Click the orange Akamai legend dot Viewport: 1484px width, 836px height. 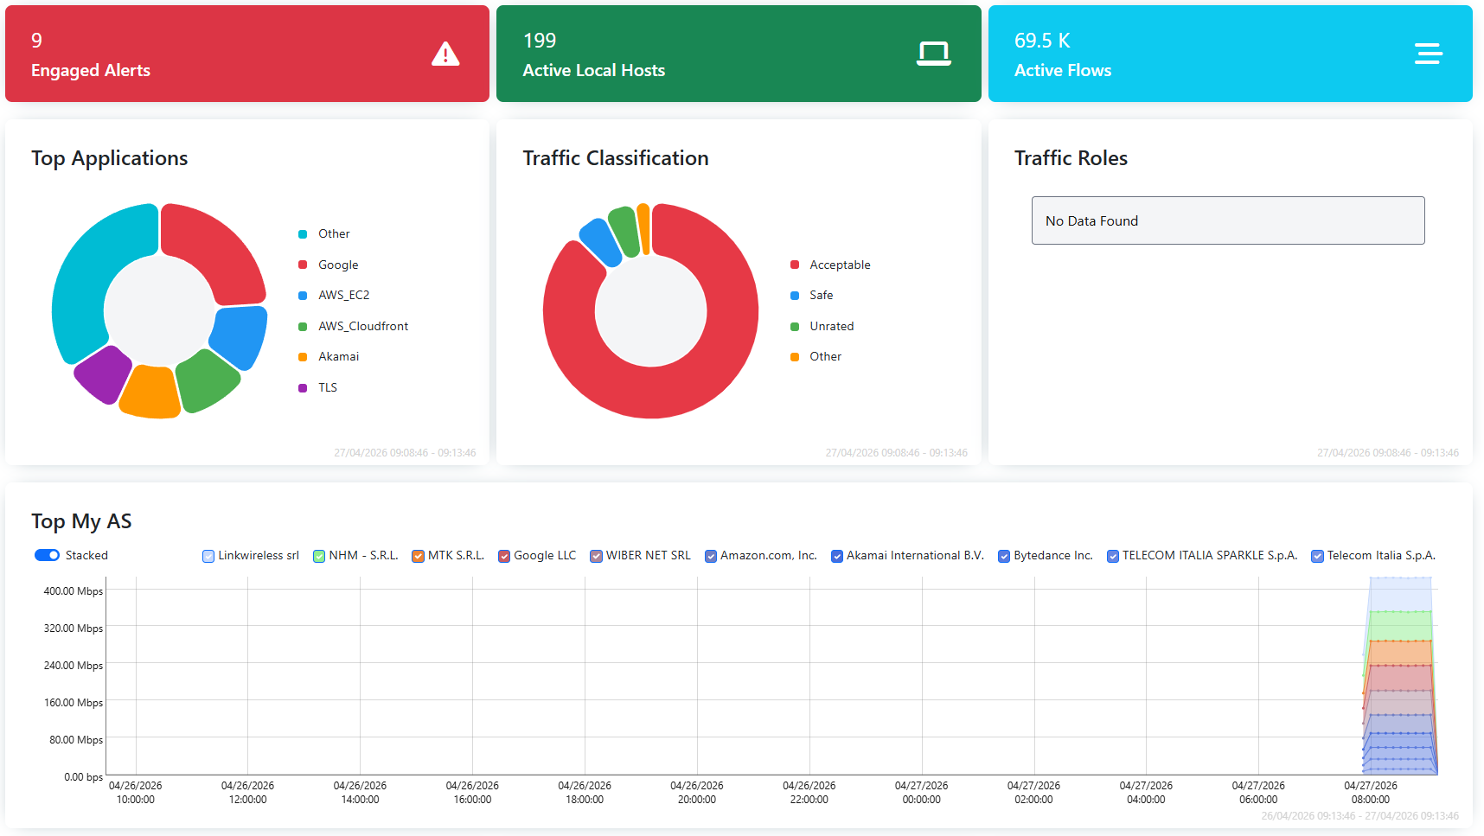pos(302,356)
